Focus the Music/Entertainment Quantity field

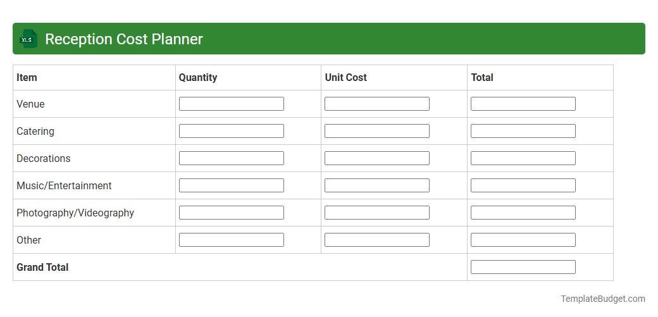point(231,185)
